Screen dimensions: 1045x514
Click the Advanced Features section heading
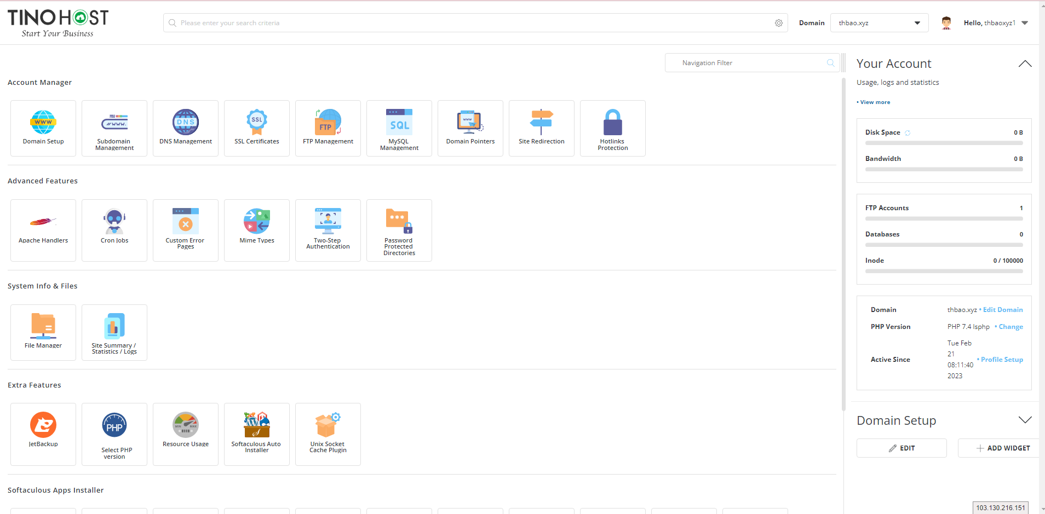(x=43, y=181)
